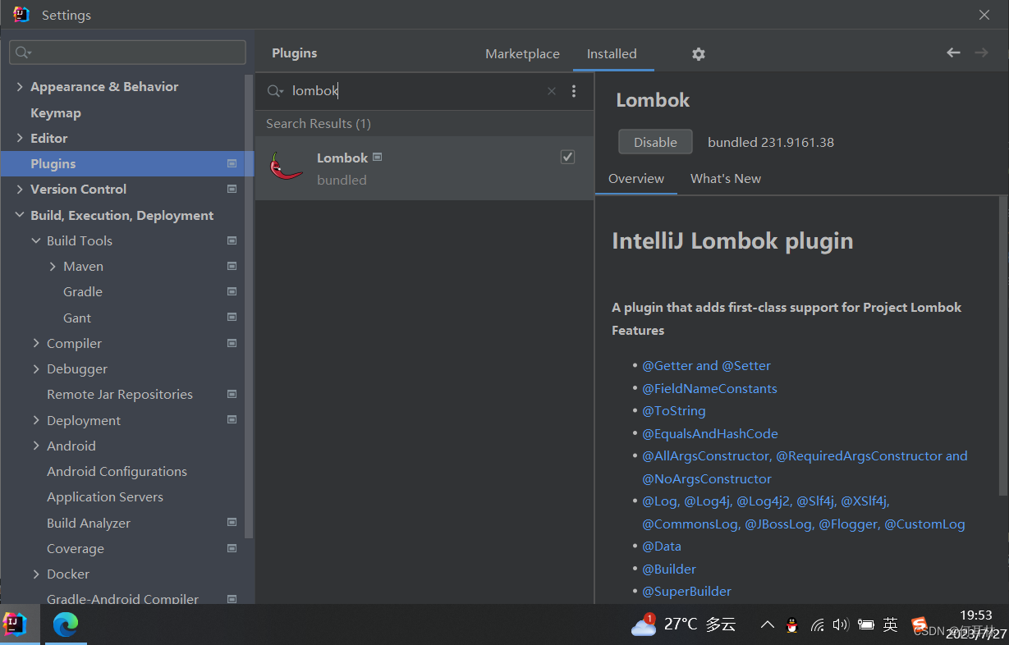
Task: Click the project icon next to Version Control
Action: pos(232,190)
